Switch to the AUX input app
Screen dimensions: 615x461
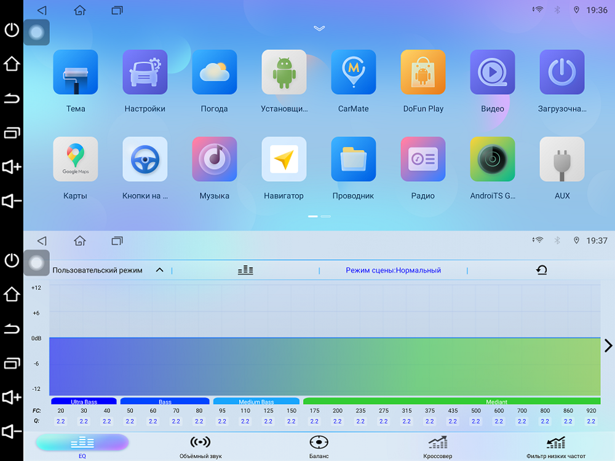pos(562,159)
